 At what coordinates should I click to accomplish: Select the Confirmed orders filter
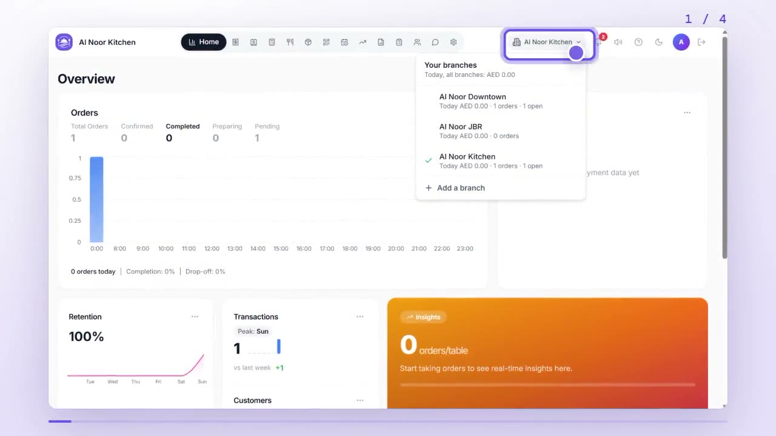[136, 132]
